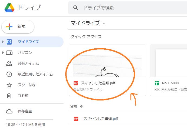187x131 pixels.
Task: Click the クイック アクセス heading
Action: [x=86, y=37]
